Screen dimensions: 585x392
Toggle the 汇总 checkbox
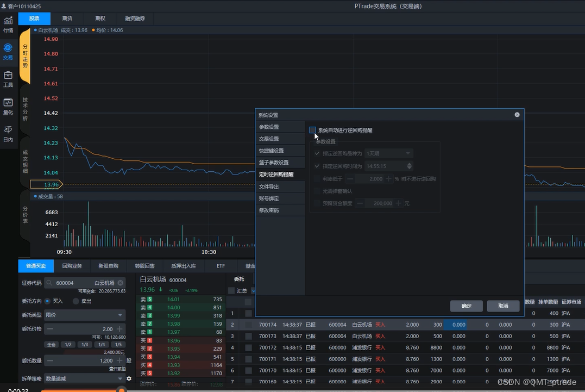click(x=231, y=290)
